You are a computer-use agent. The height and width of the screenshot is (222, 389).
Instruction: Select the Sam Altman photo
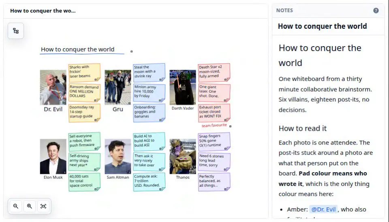click(x=118, y=156)
